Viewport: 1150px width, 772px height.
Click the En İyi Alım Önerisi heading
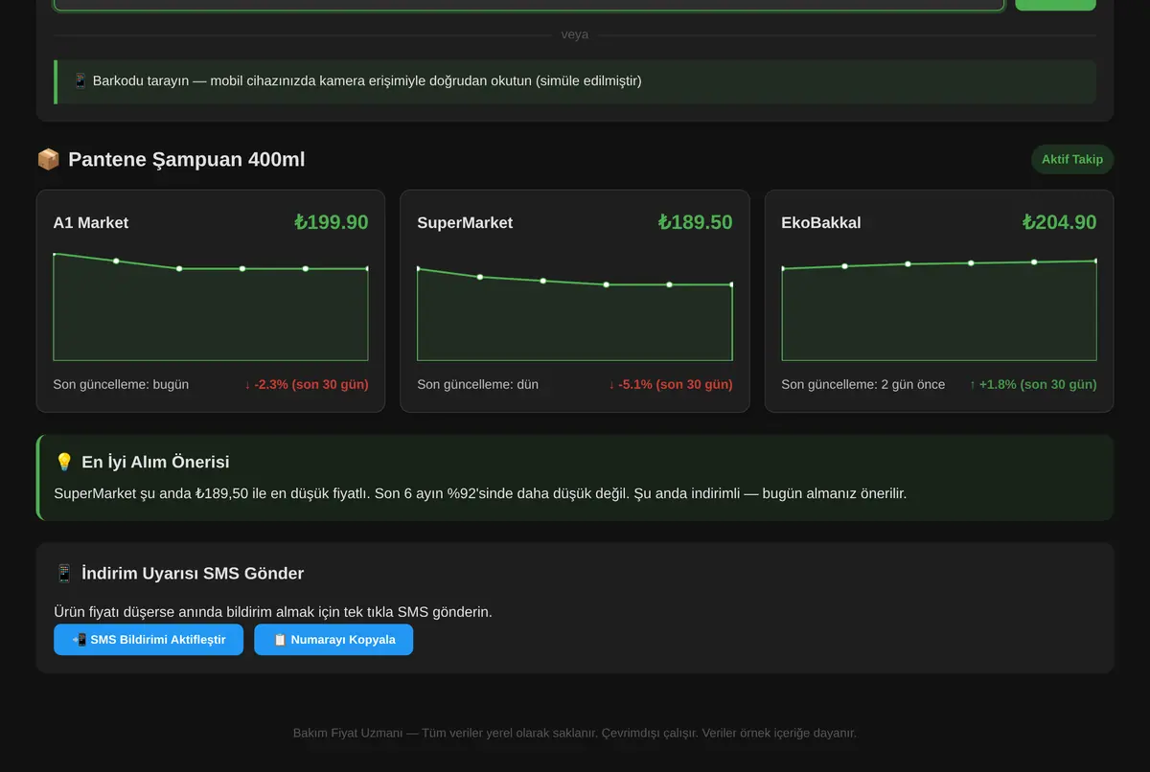[155, 462]
